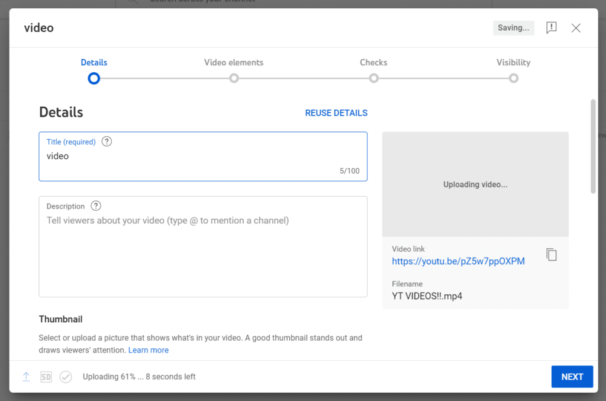Click the upload arrow status icon

[26, 377]
